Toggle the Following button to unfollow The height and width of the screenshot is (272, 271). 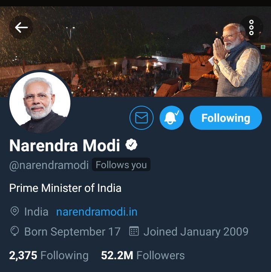[226, 118]
